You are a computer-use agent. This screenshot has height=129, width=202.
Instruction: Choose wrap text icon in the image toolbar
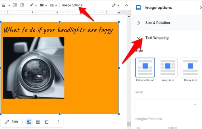pos(38,122)
